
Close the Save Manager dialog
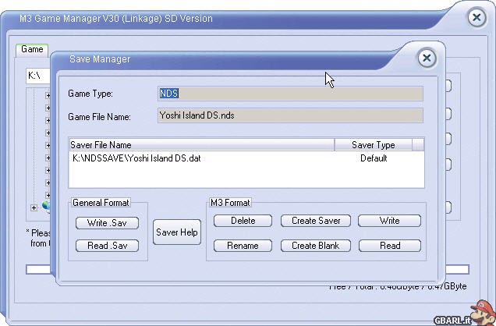point(427,58)
